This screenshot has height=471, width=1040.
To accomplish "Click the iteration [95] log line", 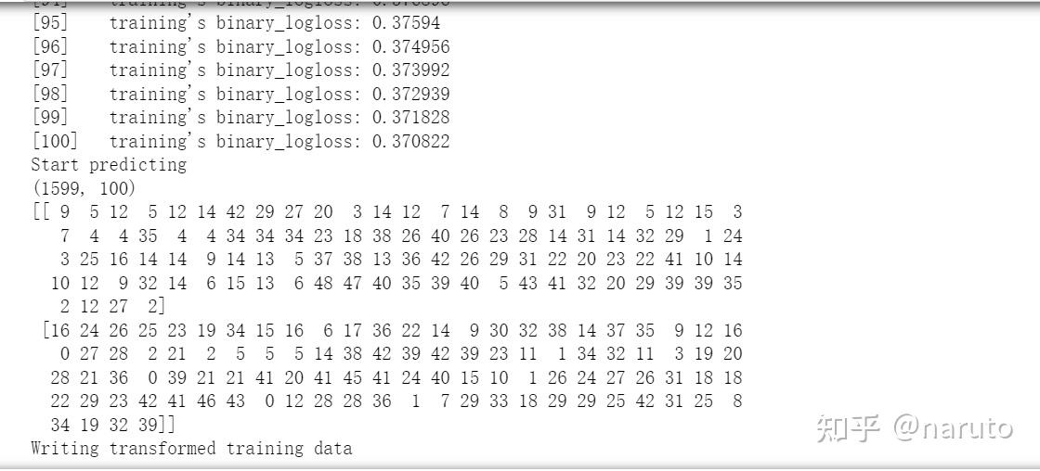I will tap(236, 23).
